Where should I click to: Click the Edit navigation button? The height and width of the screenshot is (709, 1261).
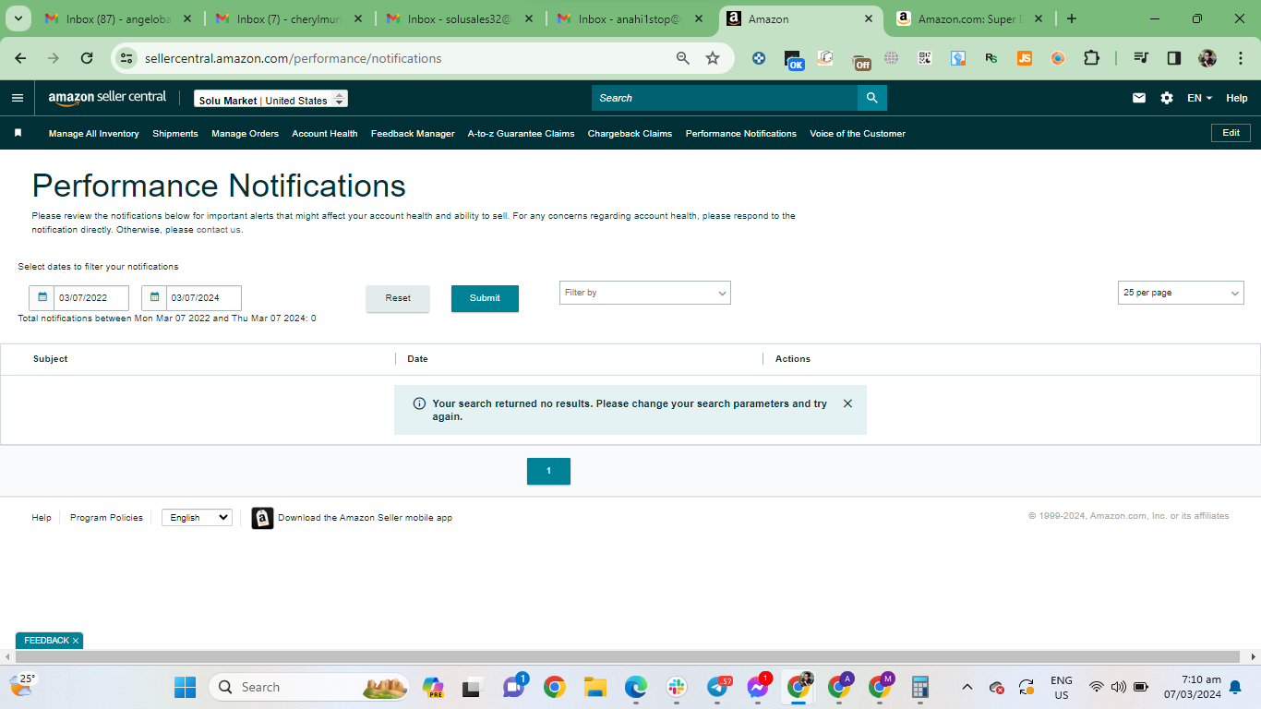tap(1231, 133)
